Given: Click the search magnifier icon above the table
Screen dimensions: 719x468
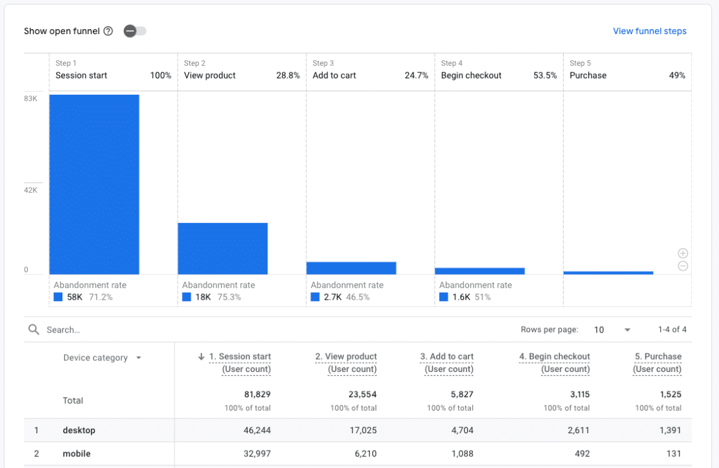Looking at the screenshot, I should coord(34,329).
